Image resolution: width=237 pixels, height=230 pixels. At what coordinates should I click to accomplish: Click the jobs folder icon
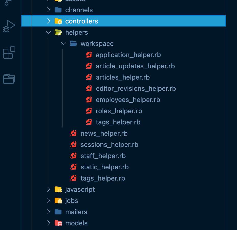pyautogui.click(x=58, y=200)
